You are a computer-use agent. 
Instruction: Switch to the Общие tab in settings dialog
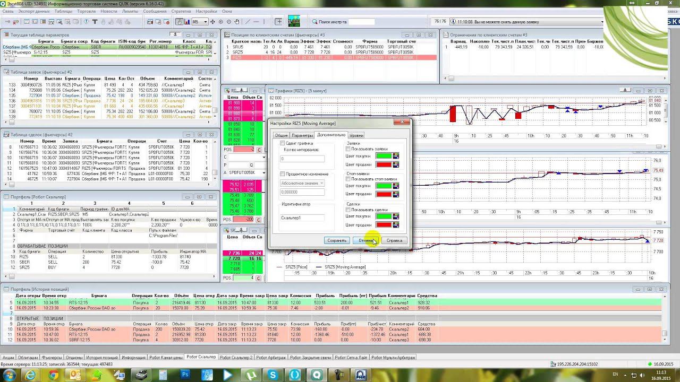pos(281,135)
